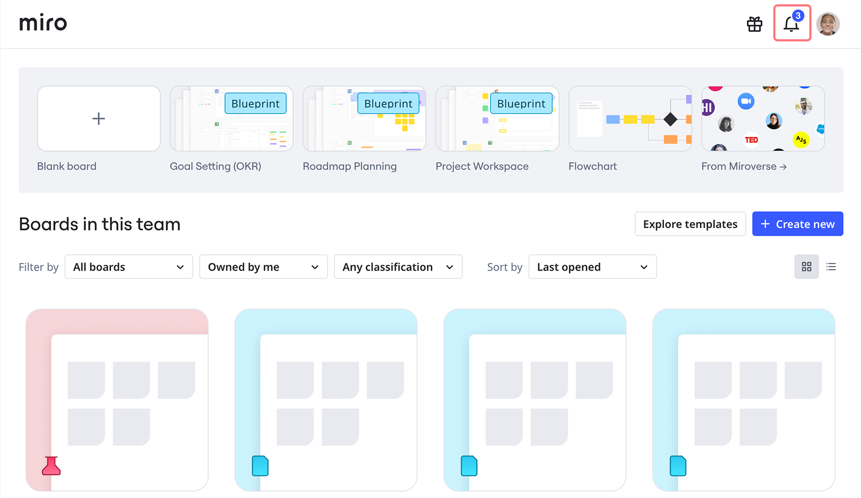Click the Explore templates button
Viewport: 861px width, 498px height.
[x=690, y=224]
